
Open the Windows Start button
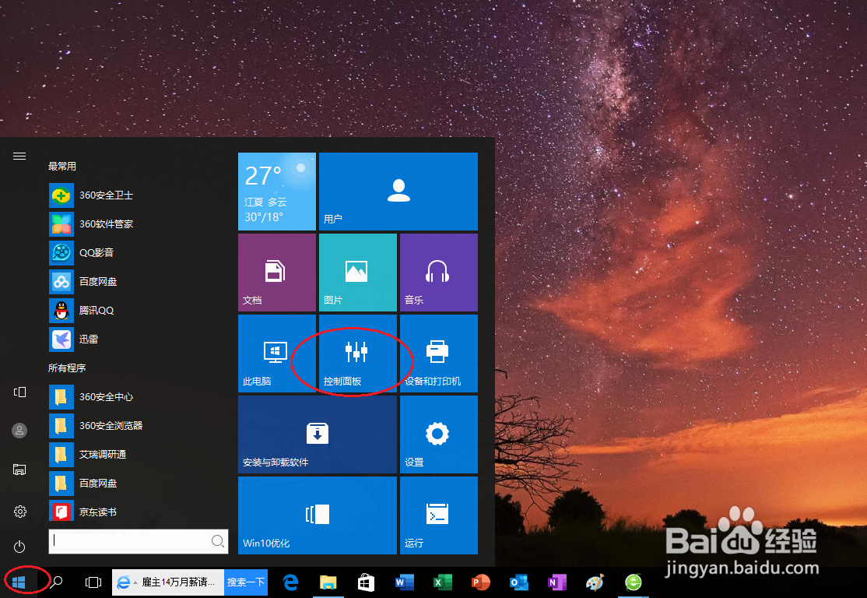(x=19, y=582)
